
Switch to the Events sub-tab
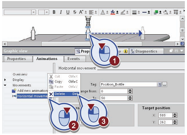click(x=75, y=59)
